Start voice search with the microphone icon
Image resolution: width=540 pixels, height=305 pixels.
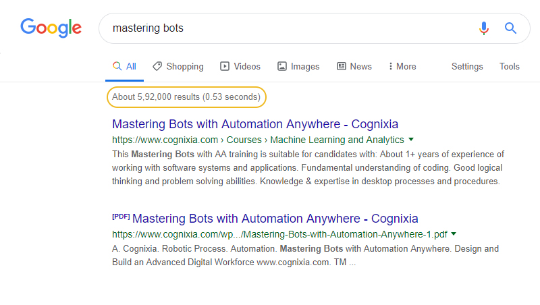483,28
